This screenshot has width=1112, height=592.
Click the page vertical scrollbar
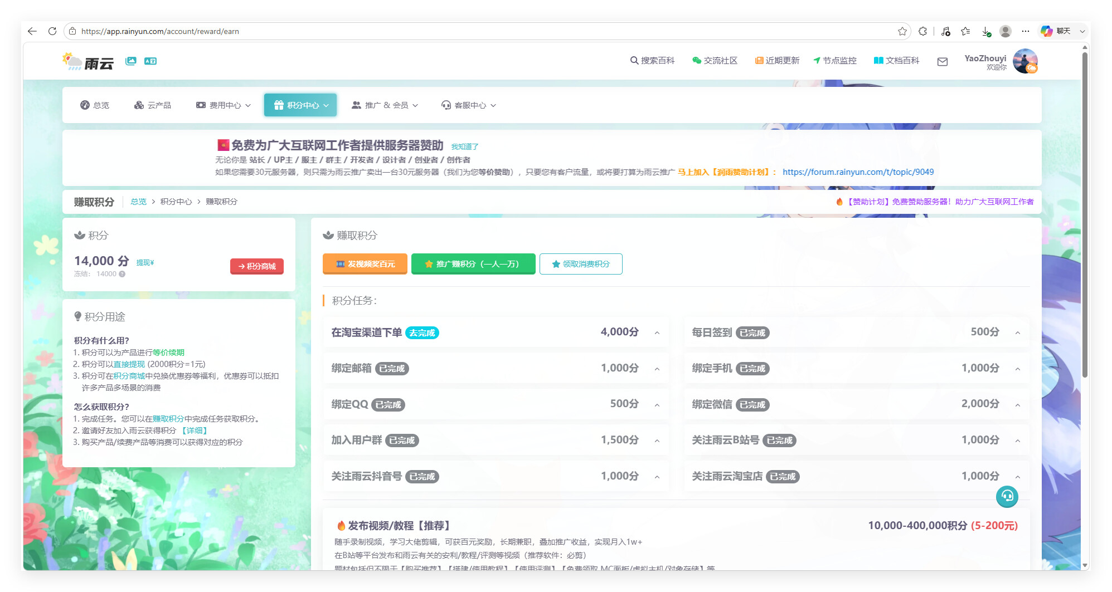(x=1085, y=215)
